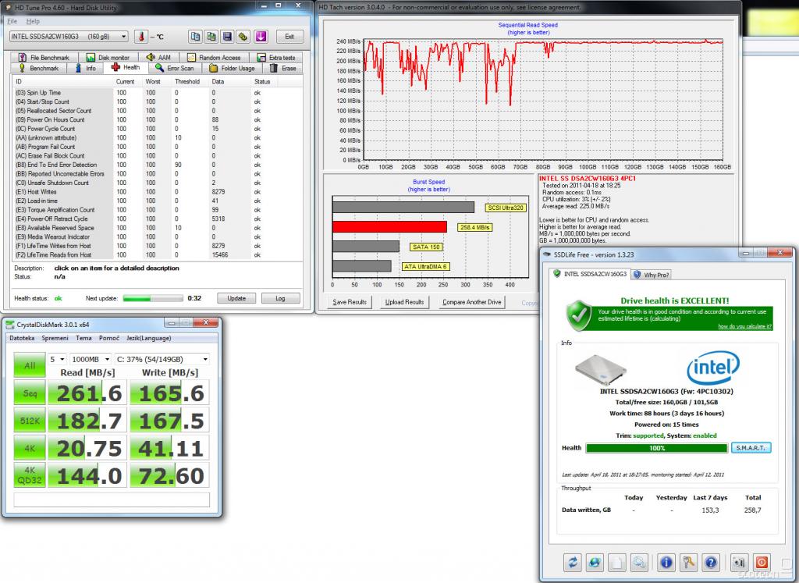Viewport: 799px width, 583px height.
Task: Click the empty comment field in CrystalDiskMark
Action: click(112, 499)
